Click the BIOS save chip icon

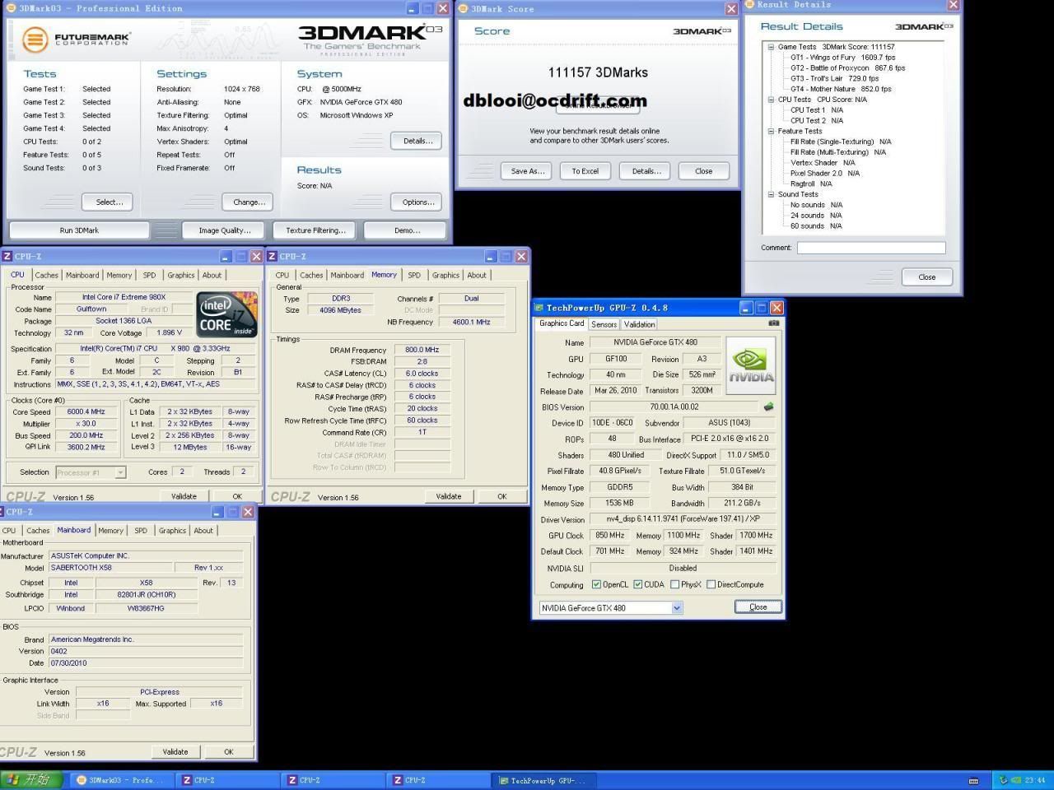click(768, 407)
